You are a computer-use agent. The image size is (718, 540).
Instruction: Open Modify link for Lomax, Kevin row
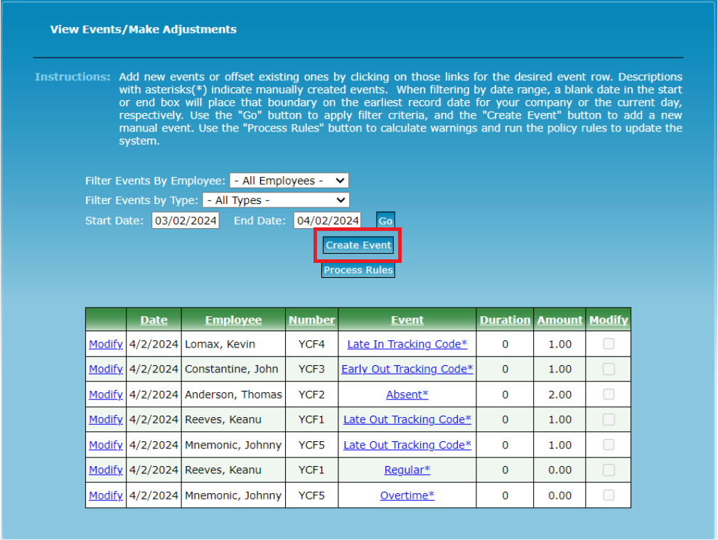(x=106, y=344)
